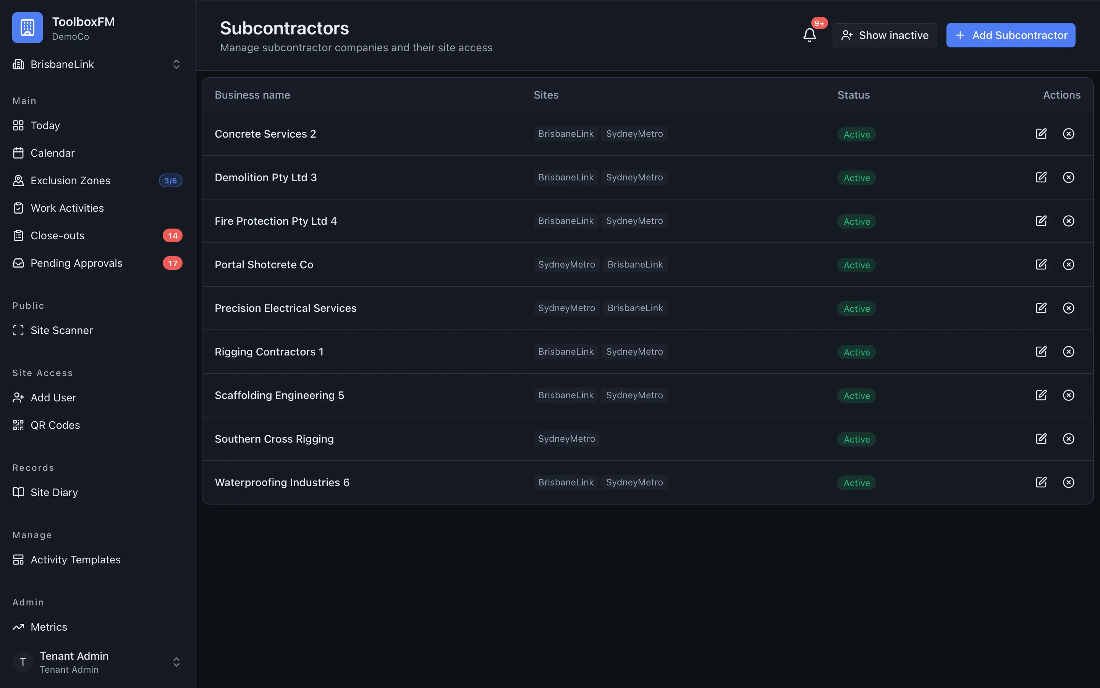Viewport: 1100px width, 688px height.
Task: Click BrisbaneLink tag on Concrete Services 2
Action: [565, 134]
